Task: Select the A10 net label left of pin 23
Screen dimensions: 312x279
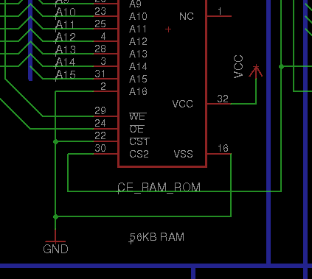Action: 66,12
